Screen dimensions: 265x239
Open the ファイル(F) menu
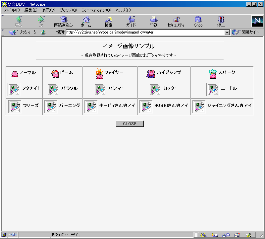pyautogui.click(x=12, y=10)
